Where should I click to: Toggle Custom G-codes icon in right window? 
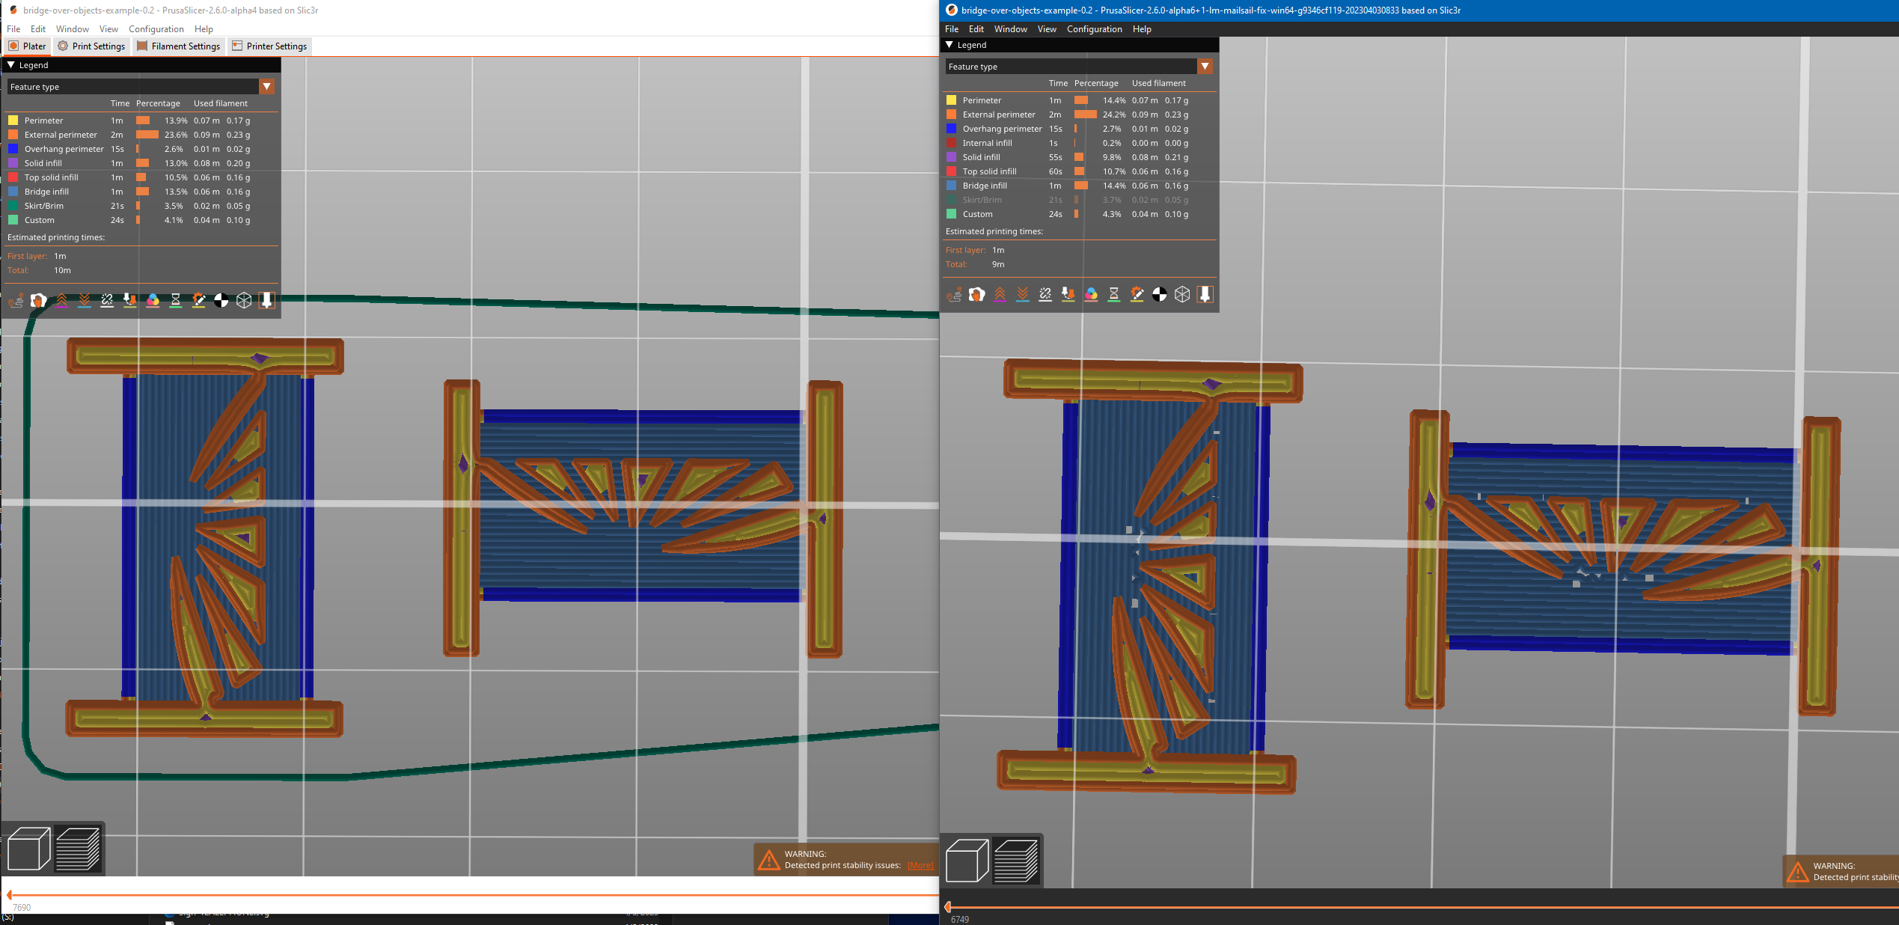(1137, 295)
